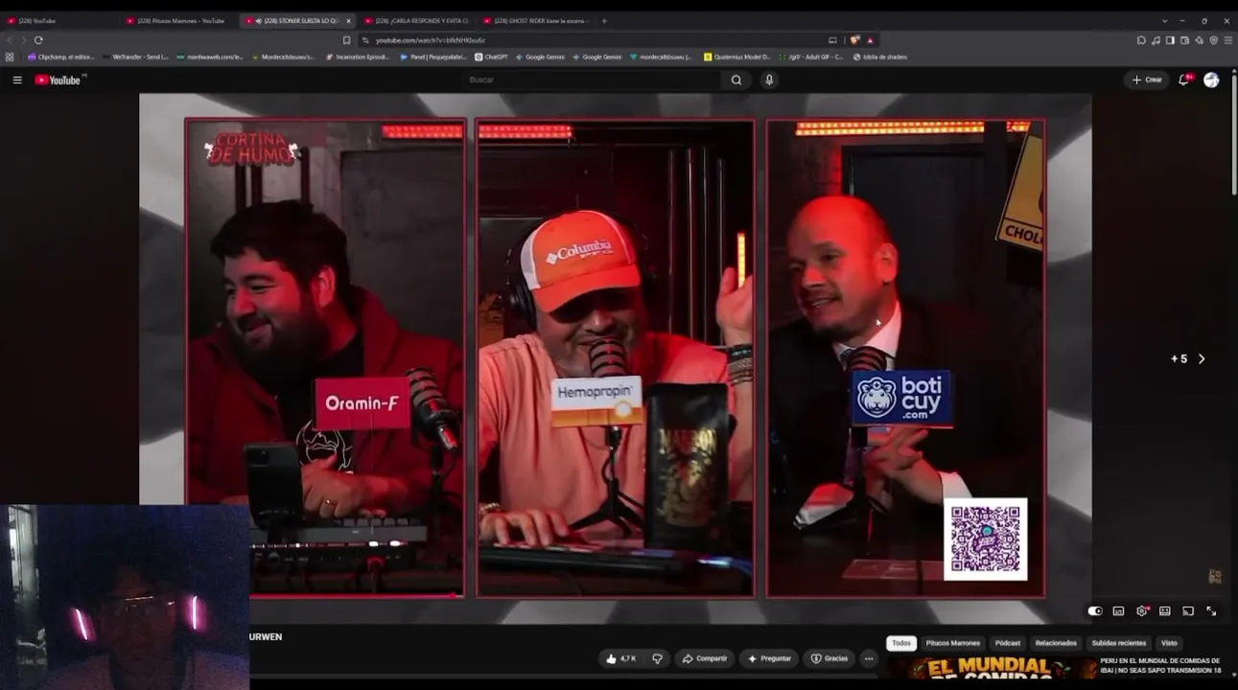Switch to the CARLA RESPONDE browser tab
The width and height of the screenshot is (1238, 690).
pyautogui.click(x=416, y=21)
